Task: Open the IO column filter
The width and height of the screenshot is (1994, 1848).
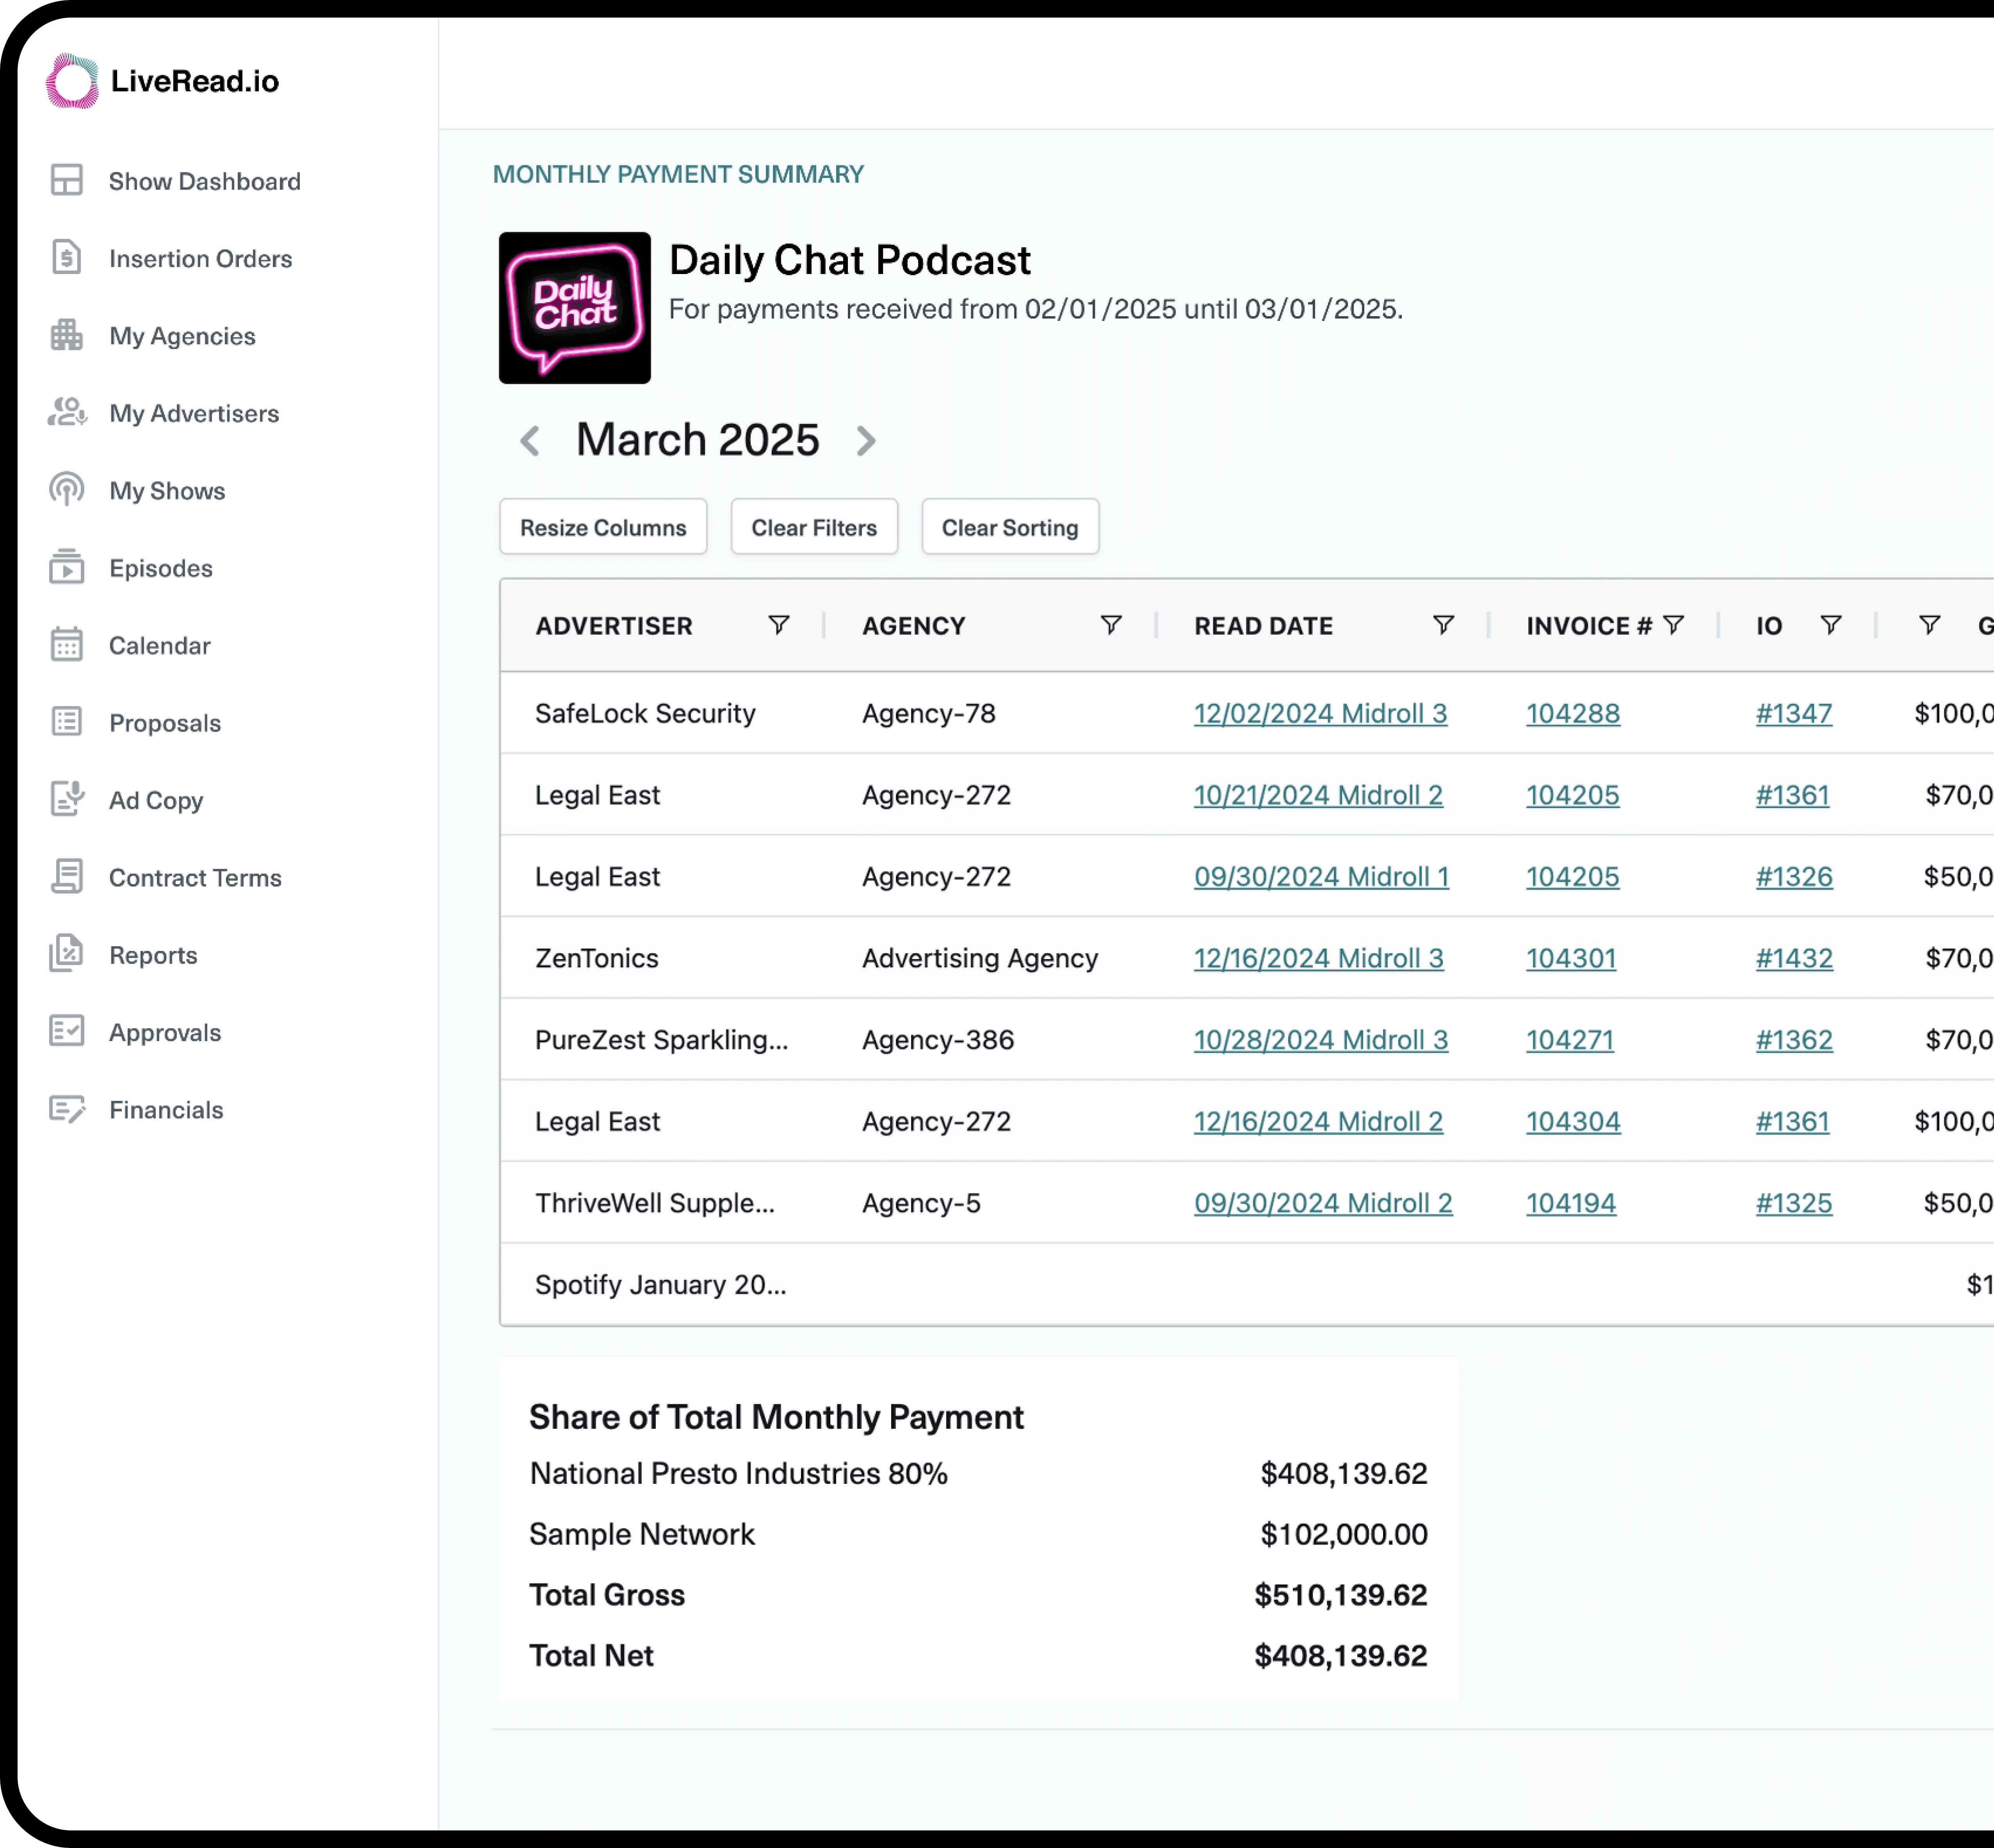Action: [1831, 625]
